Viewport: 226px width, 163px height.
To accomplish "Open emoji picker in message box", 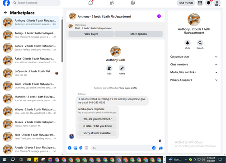I will point(154,148).
